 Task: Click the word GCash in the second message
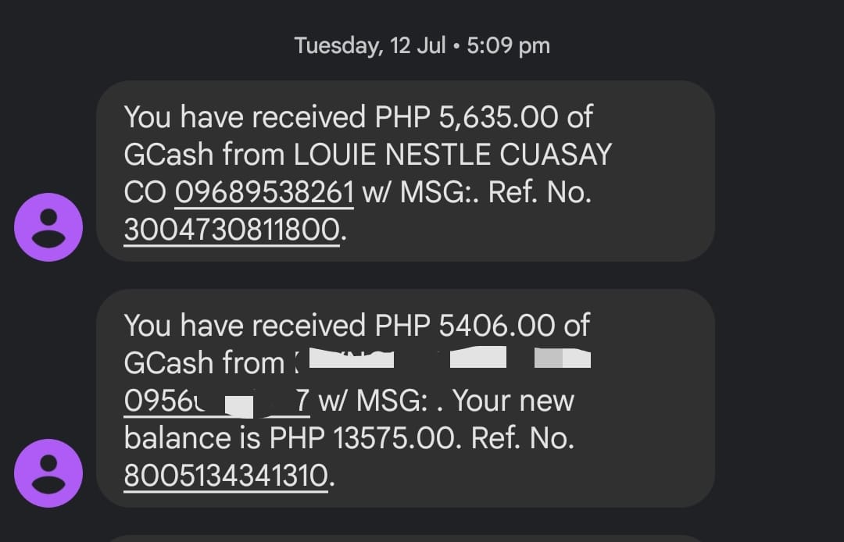click(168, 363)
